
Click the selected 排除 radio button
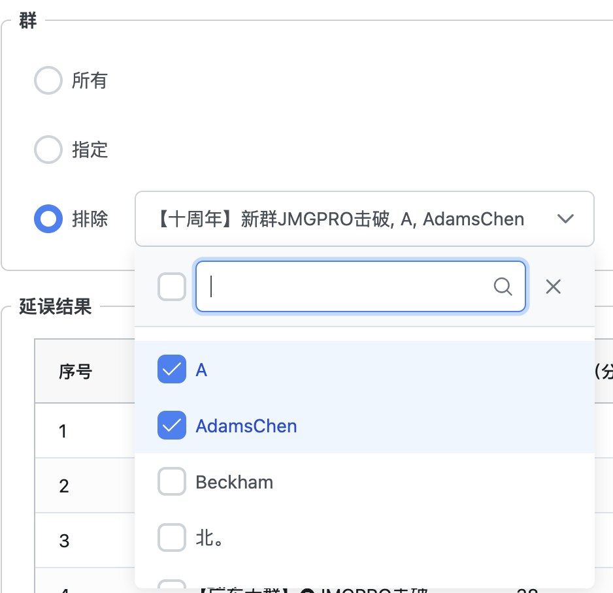(x=48, y=219)
